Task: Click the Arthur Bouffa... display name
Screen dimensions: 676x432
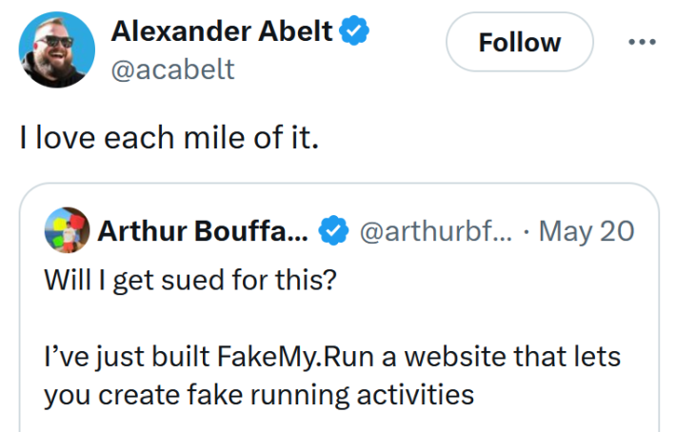Action: [x=202, y=231]
